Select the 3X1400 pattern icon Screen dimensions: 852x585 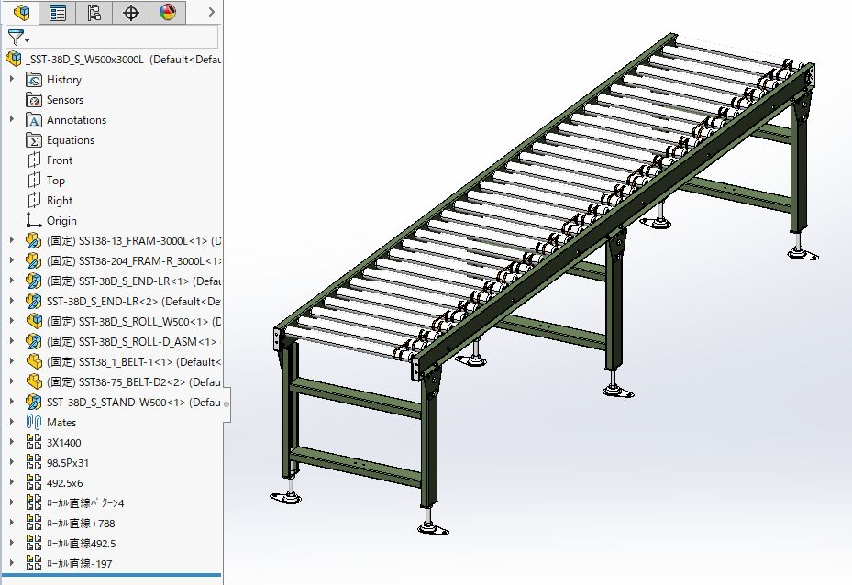[x=34, y=442]
